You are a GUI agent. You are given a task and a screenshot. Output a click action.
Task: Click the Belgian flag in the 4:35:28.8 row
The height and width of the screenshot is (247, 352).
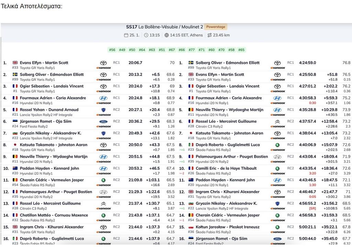click(x=191, y=110)
